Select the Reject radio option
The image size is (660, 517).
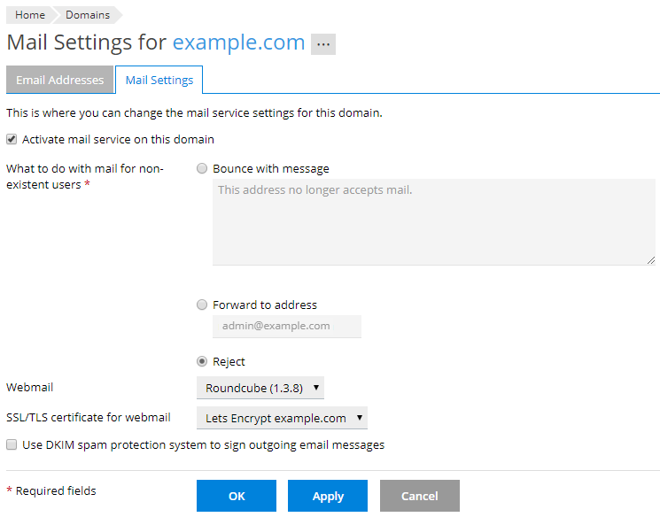203,362
